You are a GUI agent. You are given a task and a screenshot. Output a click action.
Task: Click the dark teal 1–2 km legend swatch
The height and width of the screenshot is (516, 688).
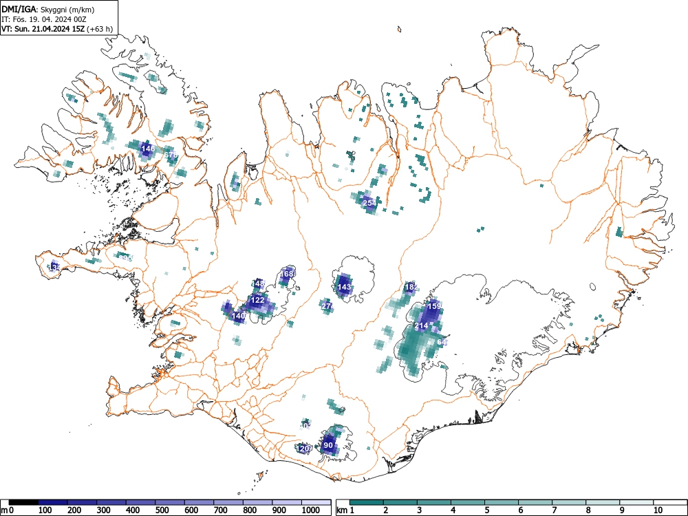pyautogui.click(x=367, y=502)
